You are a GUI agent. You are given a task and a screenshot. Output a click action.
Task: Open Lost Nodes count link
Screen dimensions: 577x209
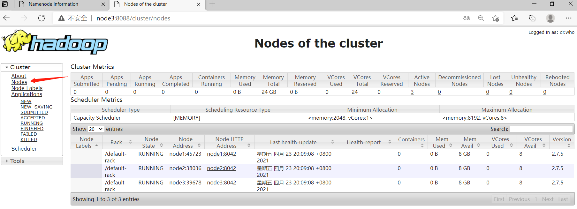(x=488, y=92)
